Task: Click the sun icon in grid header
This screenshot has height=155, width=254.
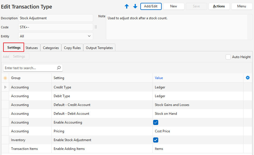Action: [x=5, y=78]
